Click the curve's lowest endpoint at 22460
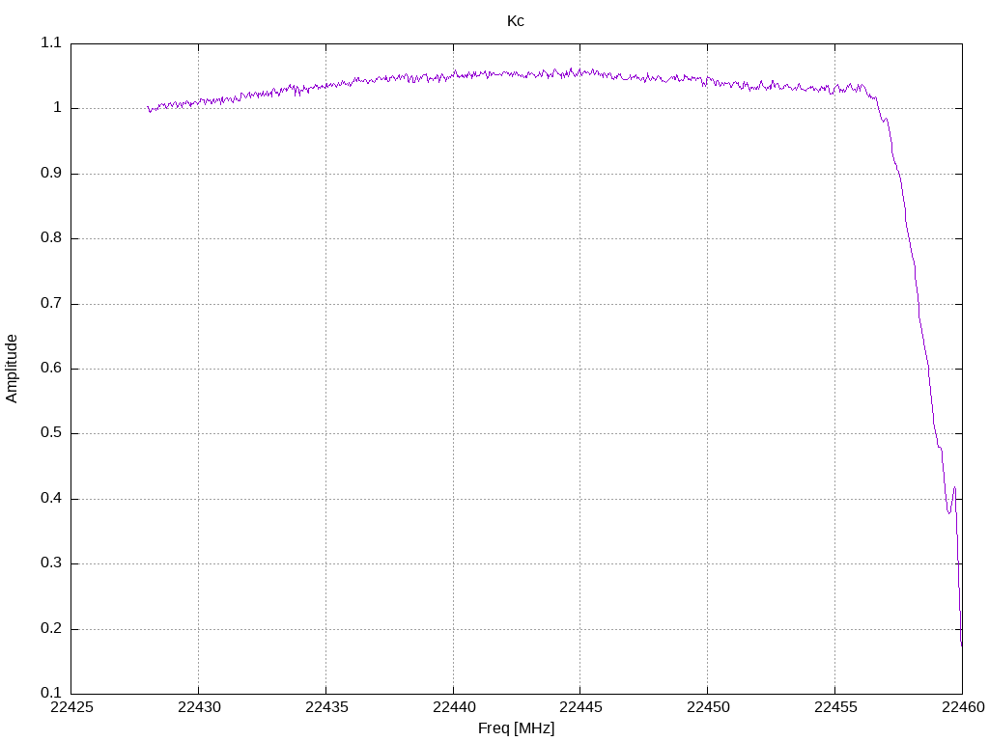 pos(961,643)
